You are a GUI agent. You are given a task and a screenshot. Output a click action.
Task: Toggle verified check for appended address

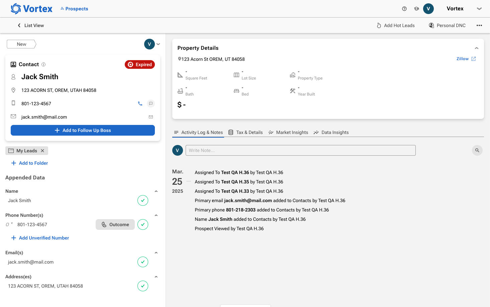pyautogui.click(x=143, y=286)
